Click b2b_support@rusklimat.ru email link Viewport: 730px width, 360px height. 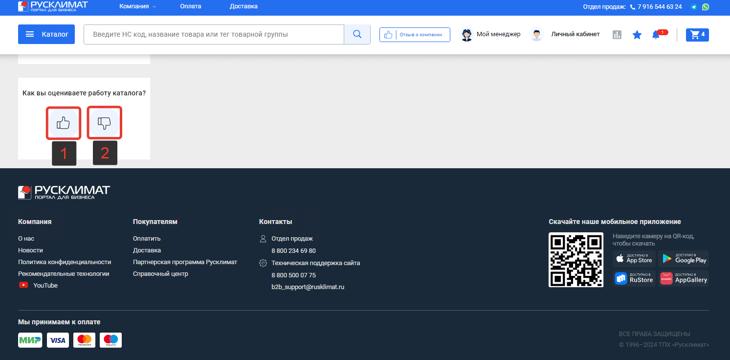[308, 287]
